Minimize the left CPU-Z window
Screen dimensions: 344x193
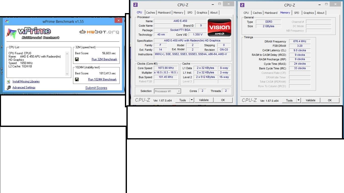pos(213,4)
